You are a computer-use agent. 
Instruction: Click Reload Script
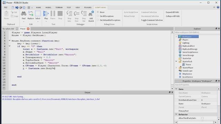pos(129,16)
